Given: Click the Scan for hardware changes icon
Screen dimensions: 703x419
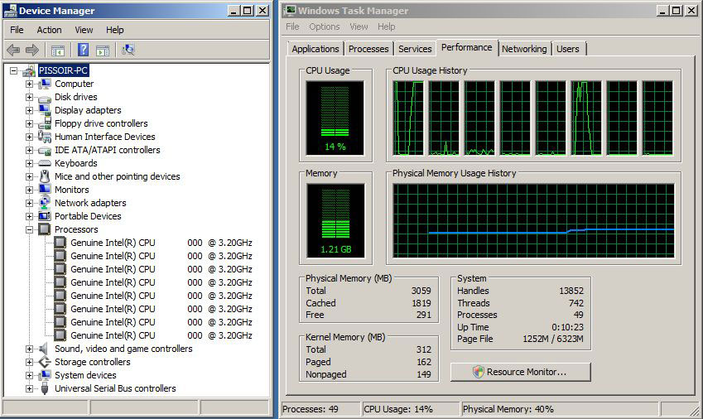Looking at the screenshot, I should click(x=128, y=50).
